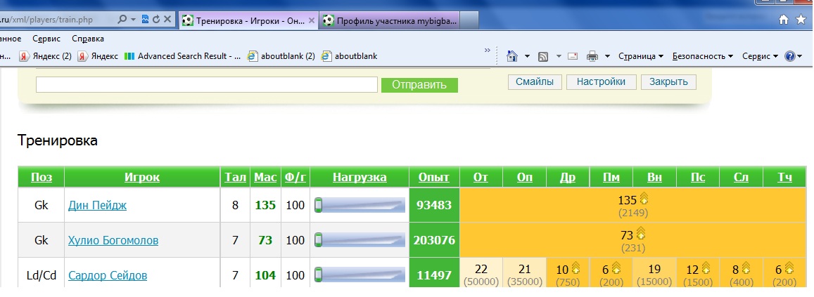Click the RSS feeds icon in command bar

coord(543,56)
